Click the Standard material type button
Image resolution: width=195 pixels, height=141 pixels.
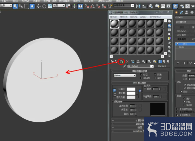pyautogui.click(x=162, y=66)
